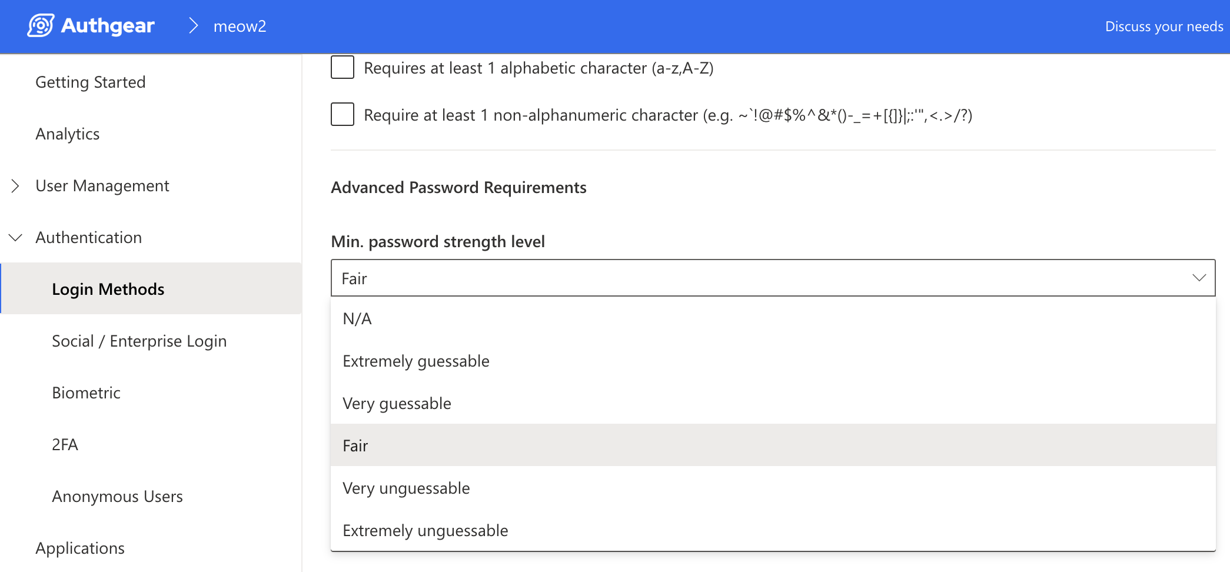
Task: Tick the non-alphanumeric character requirement checkbox
Action: [343, 115]
